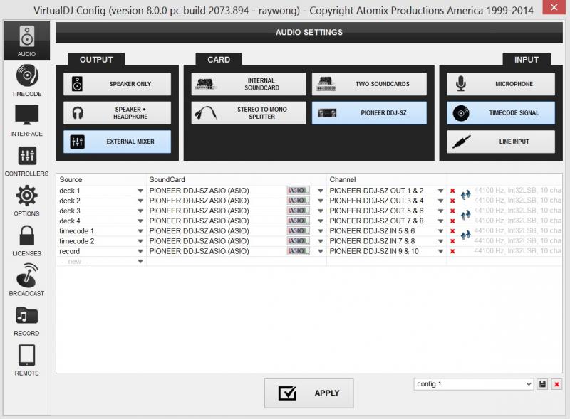Open the Remote tablet section
Viewport: 570px width, 419px height.
click(x=26, y=359)
